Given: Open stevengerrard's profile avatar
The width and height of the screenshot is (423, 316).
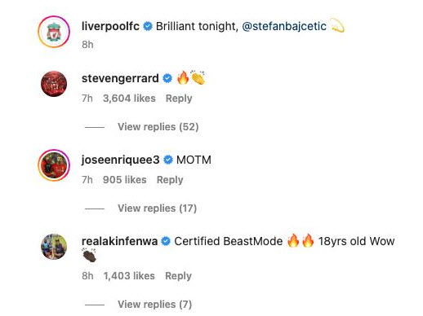Looking at the screenshot, I should (x=54, y=84).
